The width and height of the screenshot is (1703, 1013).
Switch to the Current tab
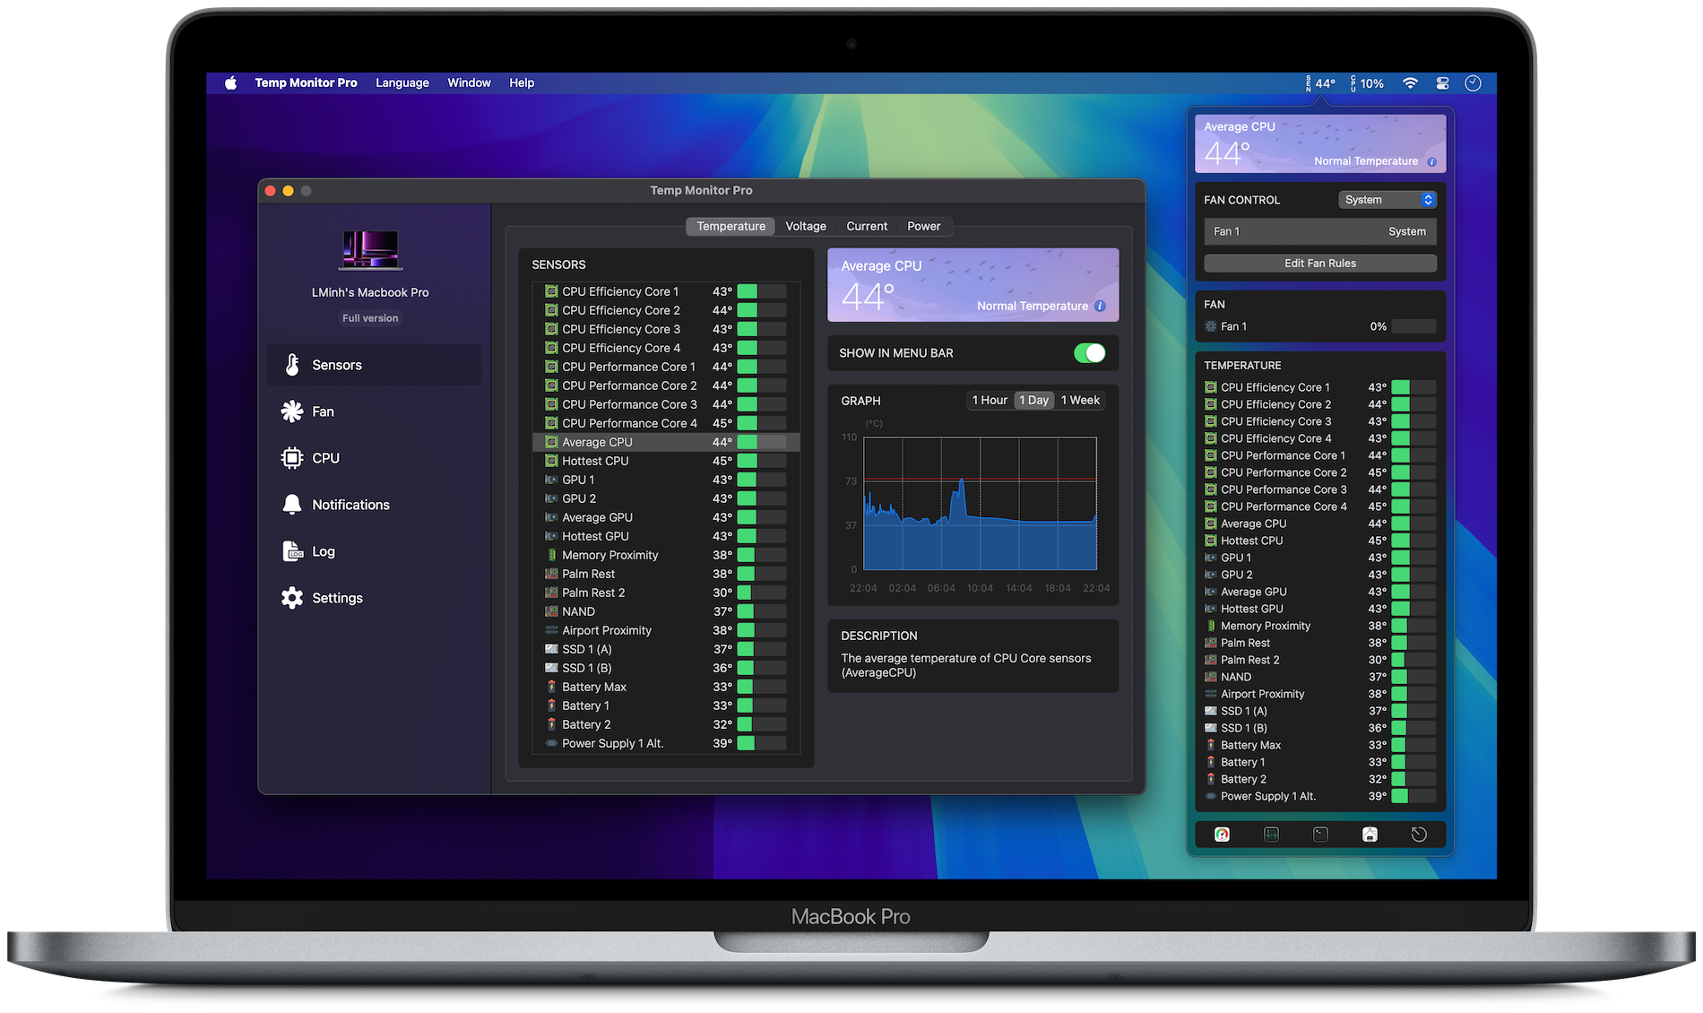point(867,227)
